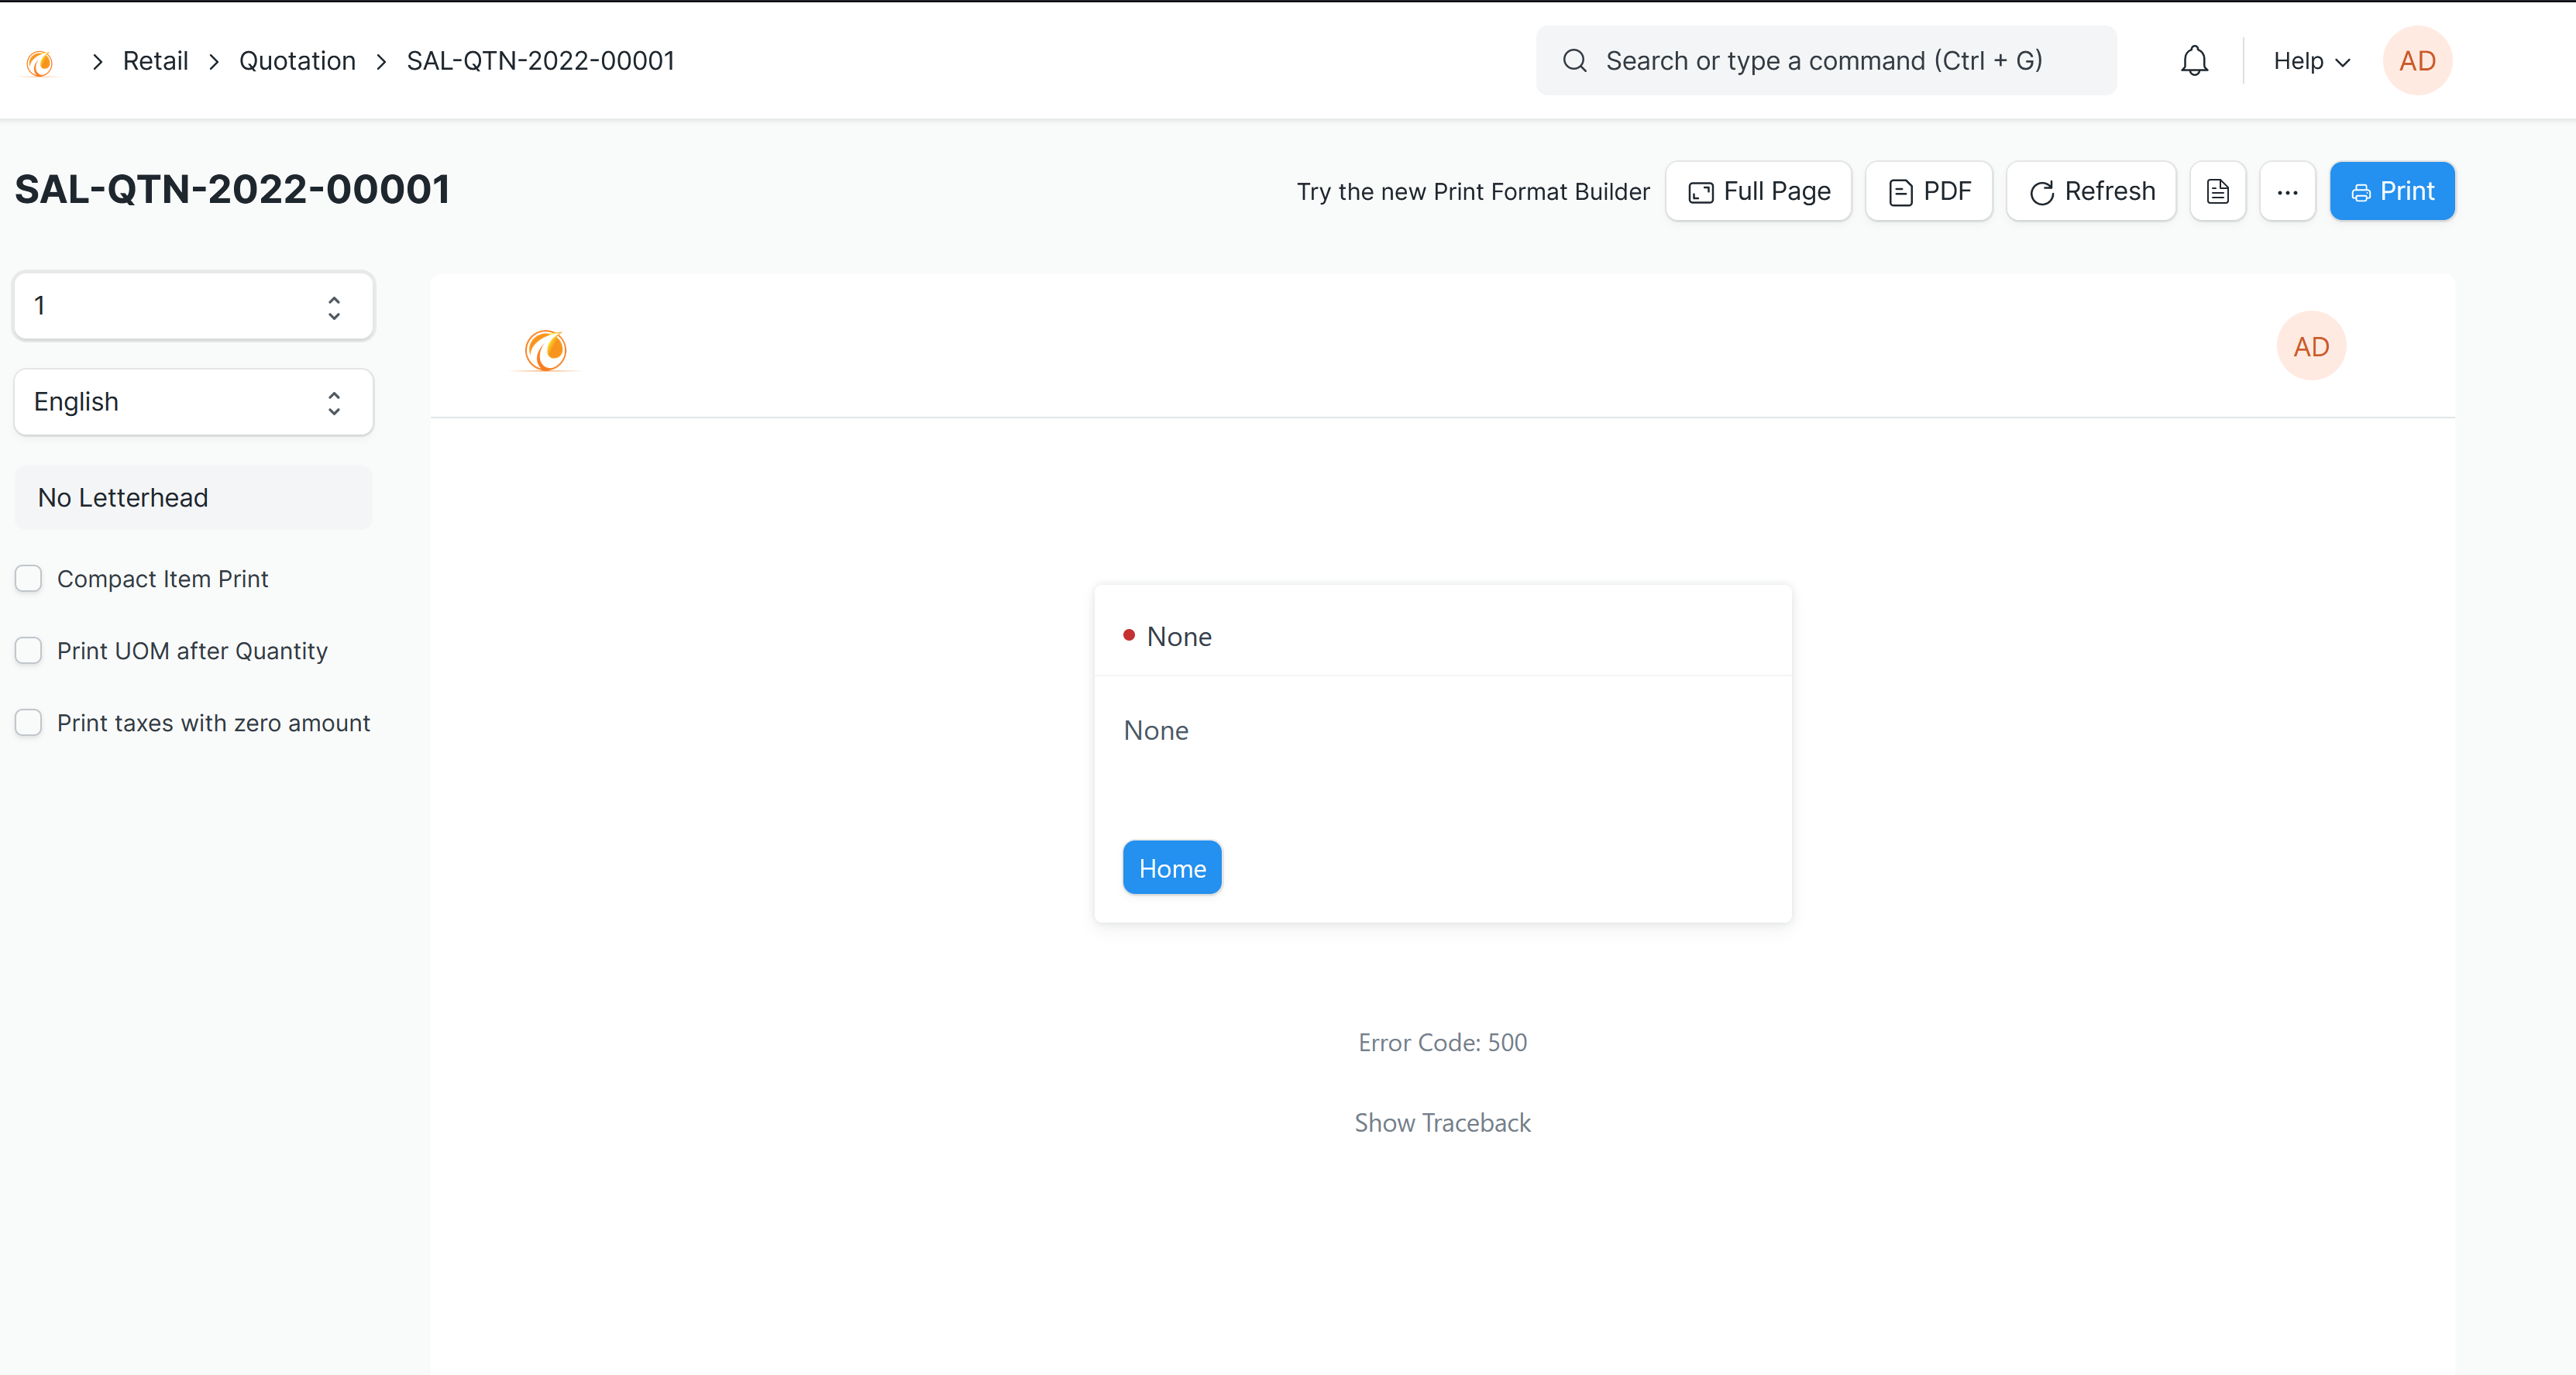Click the PDF export icon
The height and width of the screenshot is (1375, 2576).
pyautogui.click(x=1900, y=191)
